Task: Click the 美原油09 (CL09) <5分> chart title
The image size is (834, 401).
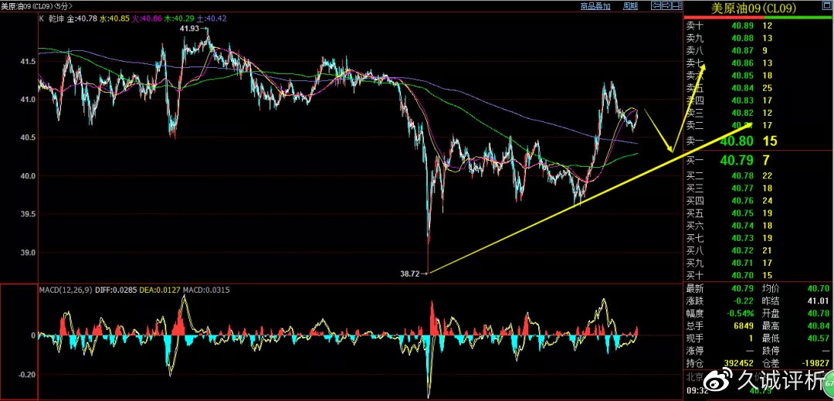Action: pos(37,6)
